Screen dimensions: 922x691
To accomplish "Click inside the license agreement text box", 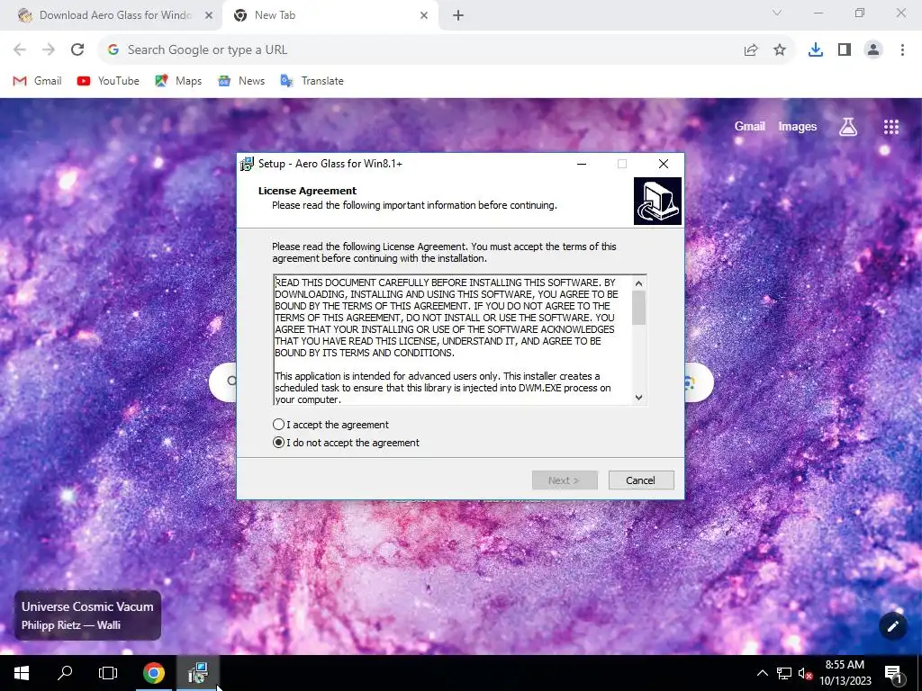I will (x=453, y=340).
